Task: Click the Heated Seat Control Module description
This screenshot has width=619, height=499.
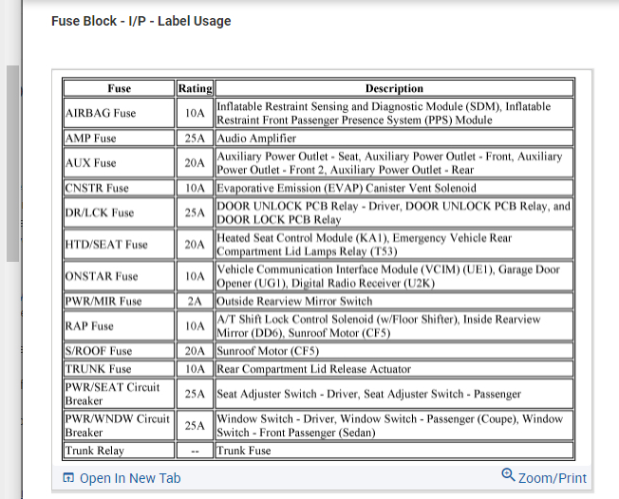Action: (394, 245)
